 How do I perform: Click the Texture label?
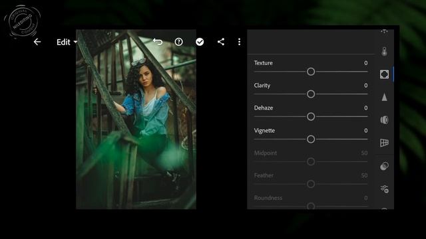[x=264, y=63]
